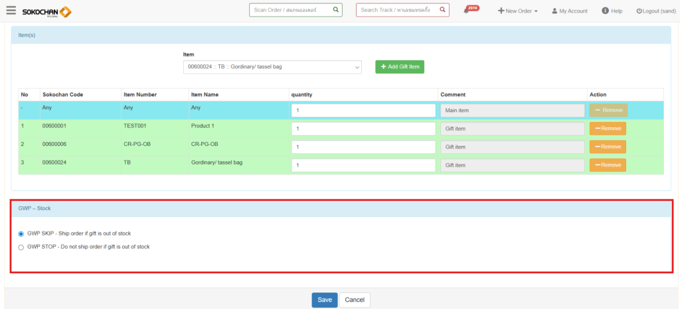Viewport: 680px width, 309px height.
Task: Open the New Order dropdown menu
Action: pyautogui.click(x=518, y=11)
